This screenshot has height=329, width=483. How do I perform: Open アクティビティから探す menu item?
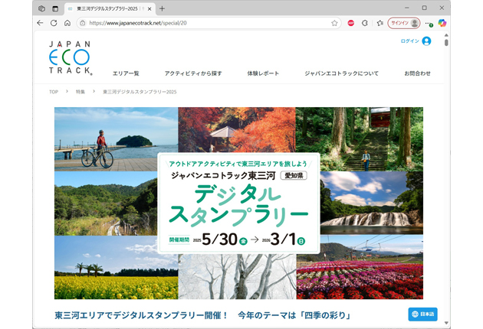(193, 73)
